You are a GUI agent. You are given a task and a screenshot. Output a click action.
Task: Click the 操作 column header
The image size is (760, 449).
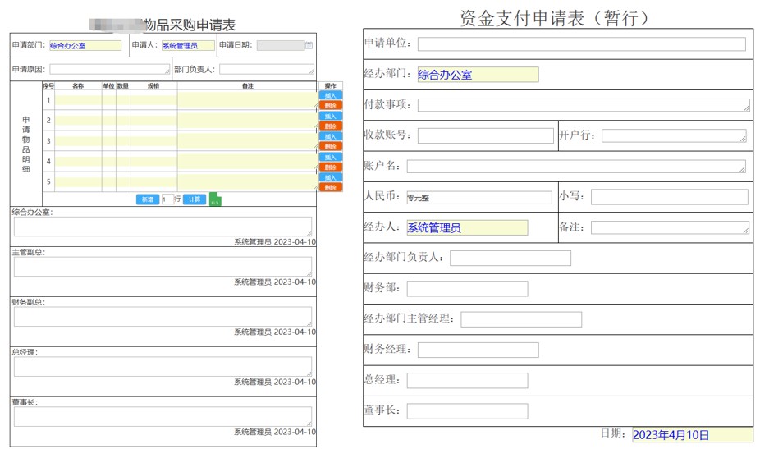tap(331, 86)
